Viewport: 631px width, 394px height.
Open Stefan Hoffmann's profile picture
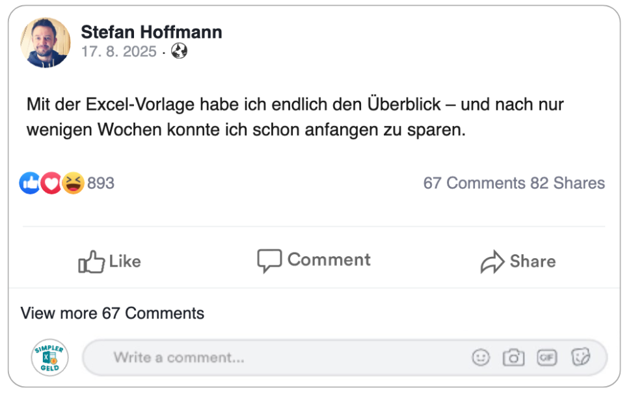(46, 42)
